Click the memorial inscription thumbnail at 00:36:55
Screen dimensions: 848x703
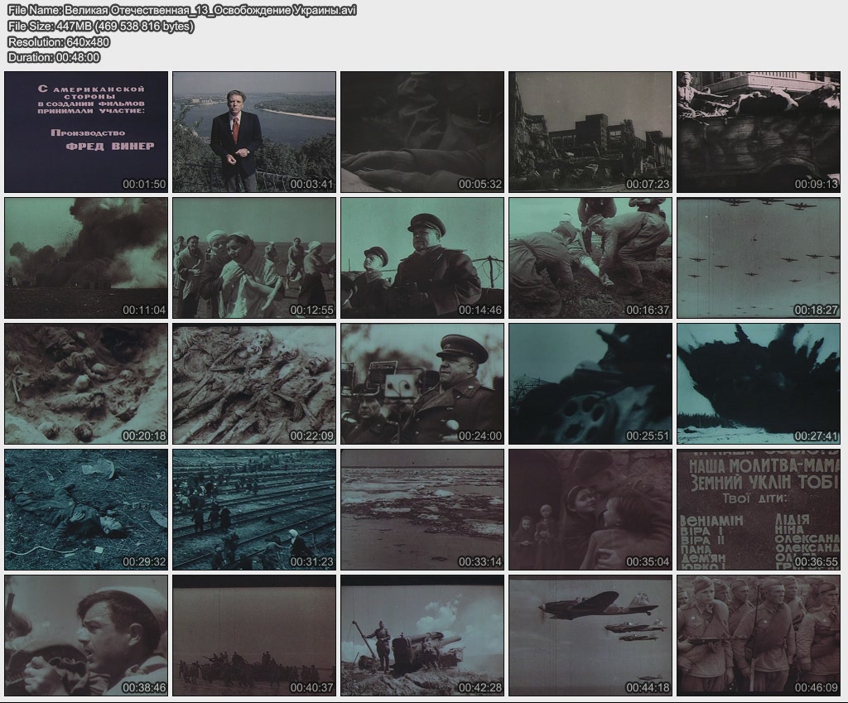tap(758, 509)
